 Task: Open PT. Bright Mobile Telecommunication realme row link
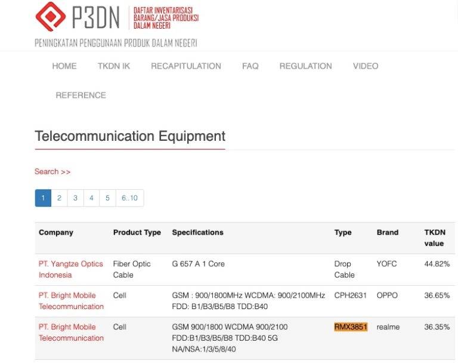(x=71, y=332)
